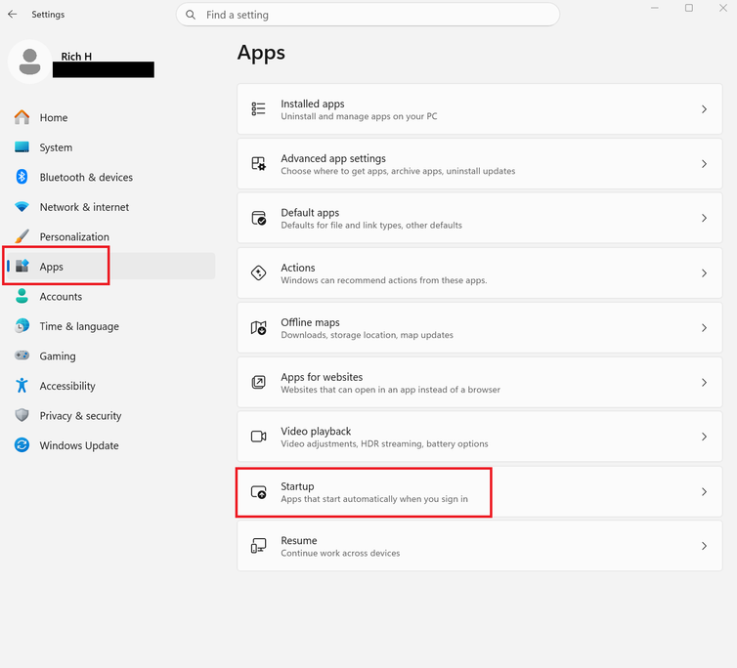Open Gaming settings label
The height and width of the screenshot is (668, 737).
pyautogui.click(x=58, y=356)
